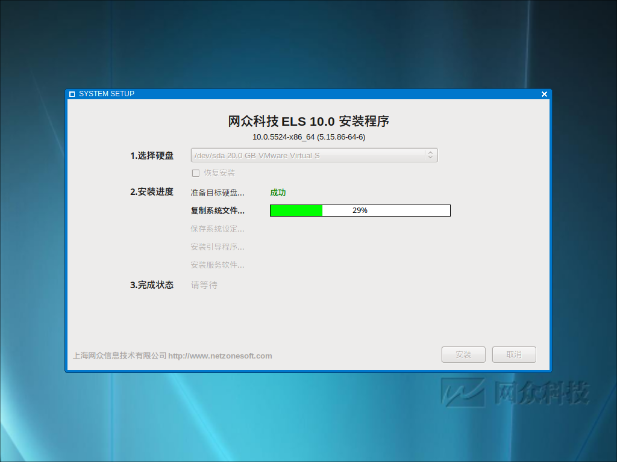The width and height of the screenshot is (617, 462).
Task: Click the 网众科技 ELS 10.0 安装程序 heading
Action: pos(308,121)
